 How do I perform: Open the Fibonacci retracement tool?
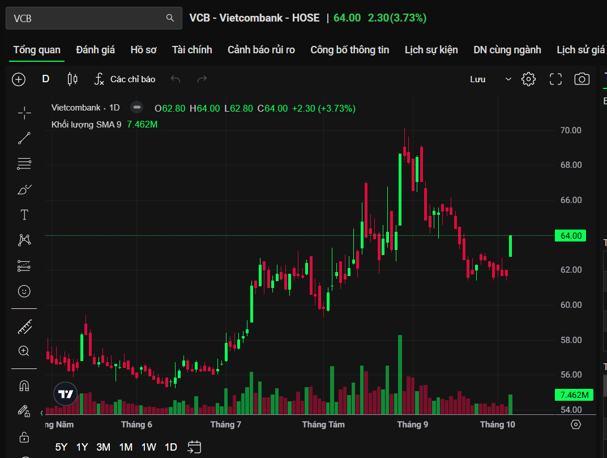24,164
